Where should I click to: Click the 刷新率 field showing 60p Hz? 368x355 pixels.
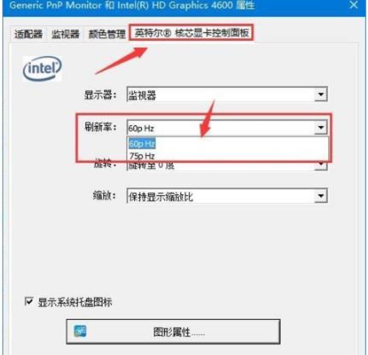click(227, 128)
